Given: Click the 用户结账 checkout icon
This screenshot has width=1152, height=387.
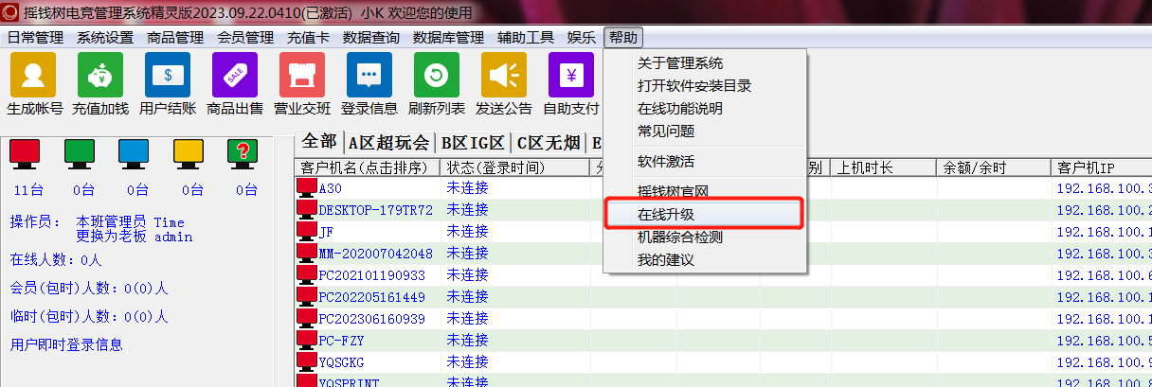Looking at the screenshot, I should click(168, 76).
